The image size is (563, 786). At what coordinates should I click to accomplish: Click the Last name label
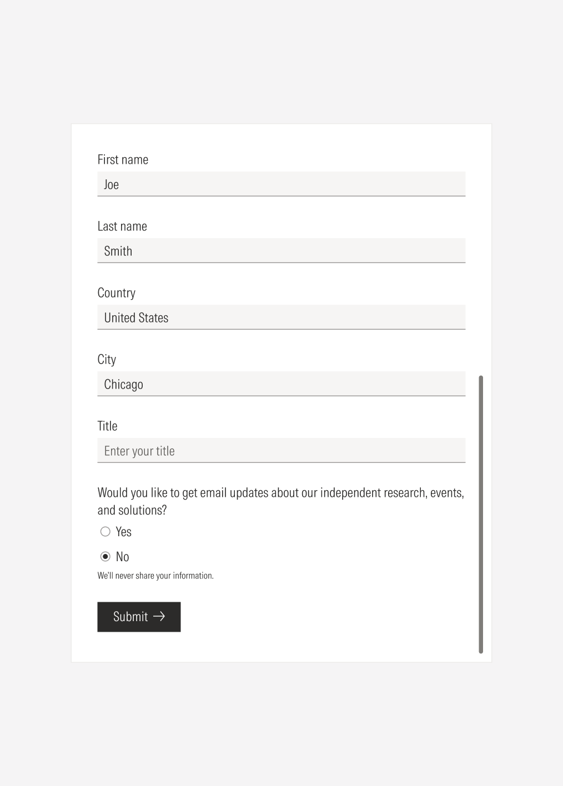point(122,226)
